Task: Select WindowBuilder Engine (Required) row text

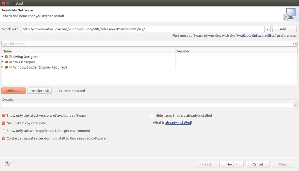Action: pos(40,67)
